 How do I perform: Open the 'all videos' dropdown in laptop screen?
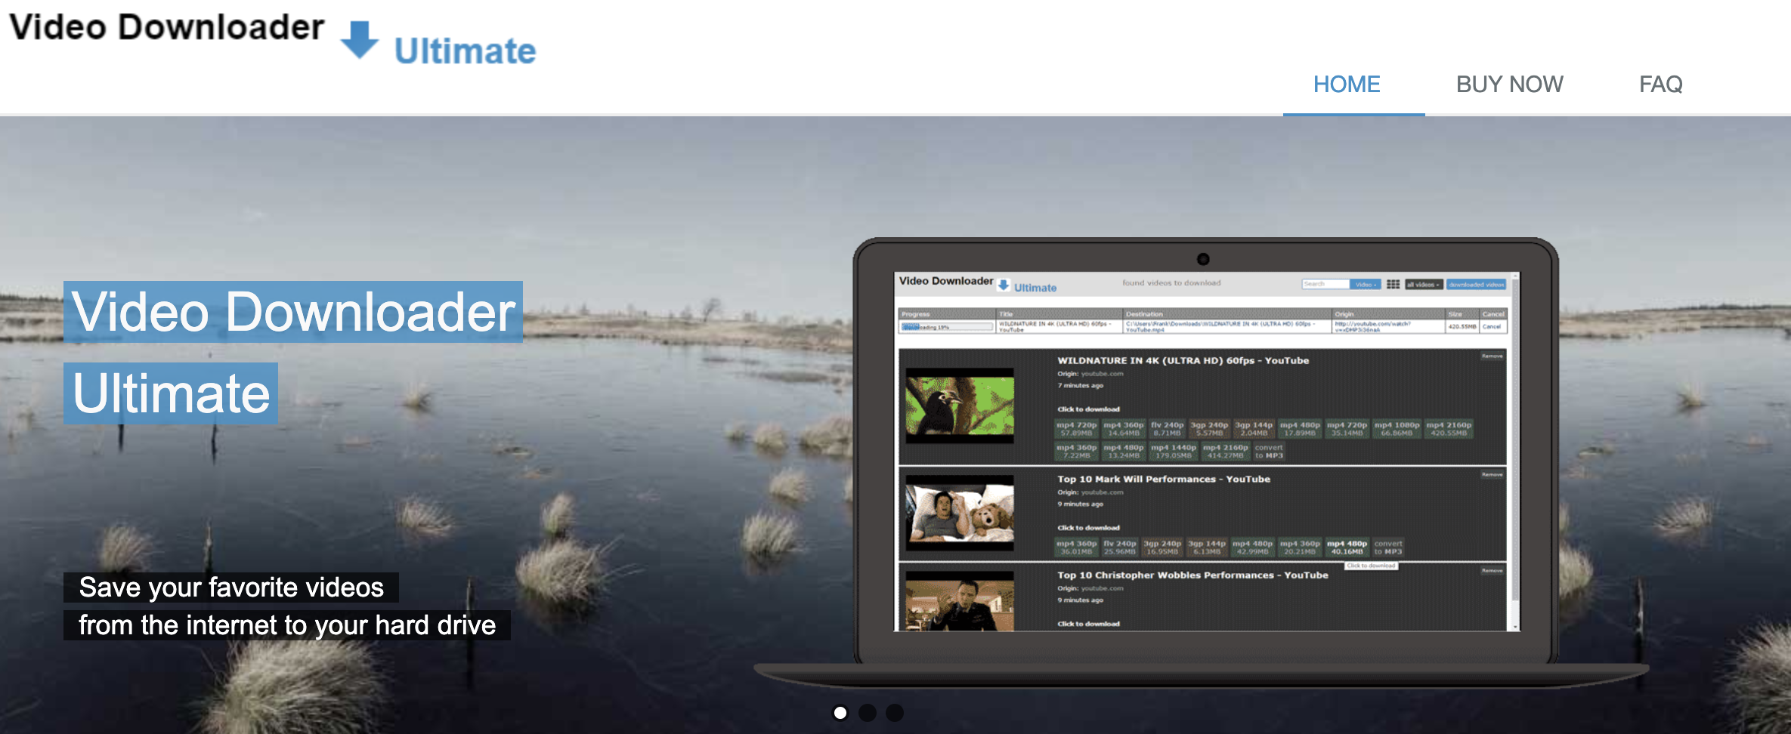(1424, 284)
